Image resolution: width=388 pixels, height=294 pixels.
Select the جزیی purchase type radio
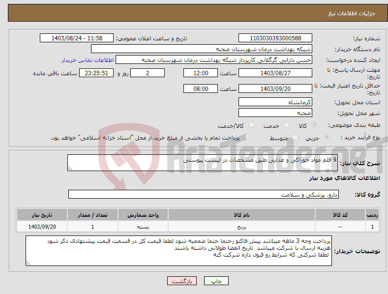327,137
